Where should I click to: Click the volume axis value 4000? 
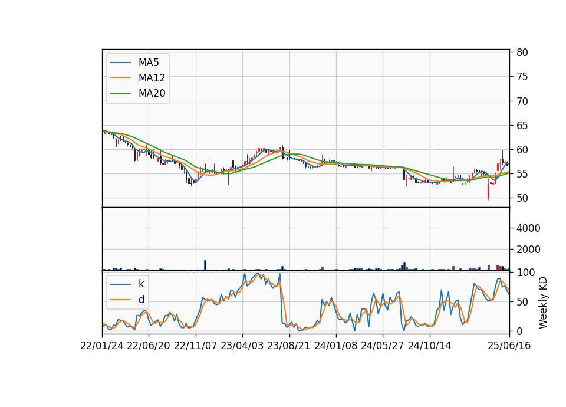[x=528, y=228]
